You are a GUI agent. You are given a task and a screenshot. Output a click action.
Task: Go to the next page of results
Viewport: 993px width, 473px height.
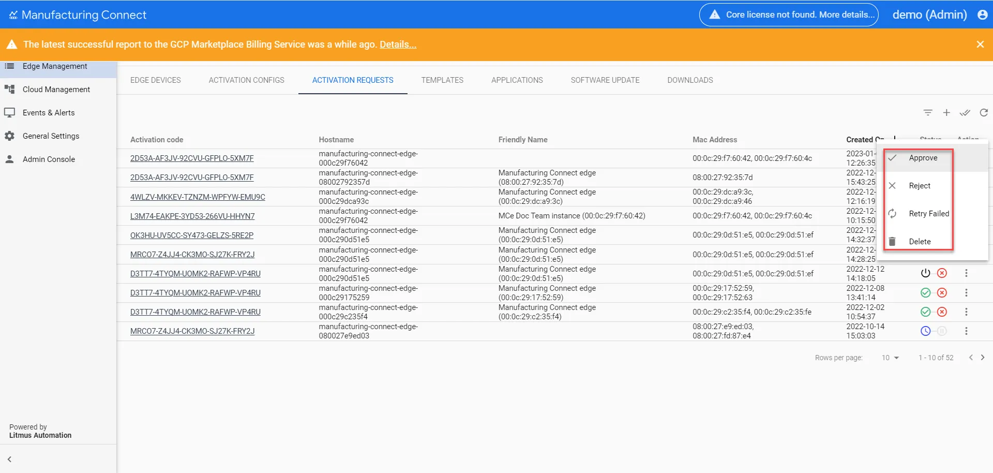coord(983,358)
